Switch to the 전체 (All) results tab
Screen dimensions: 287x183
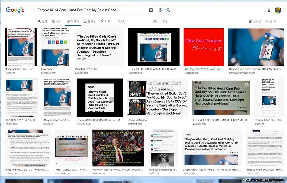(x=42, y=21)
